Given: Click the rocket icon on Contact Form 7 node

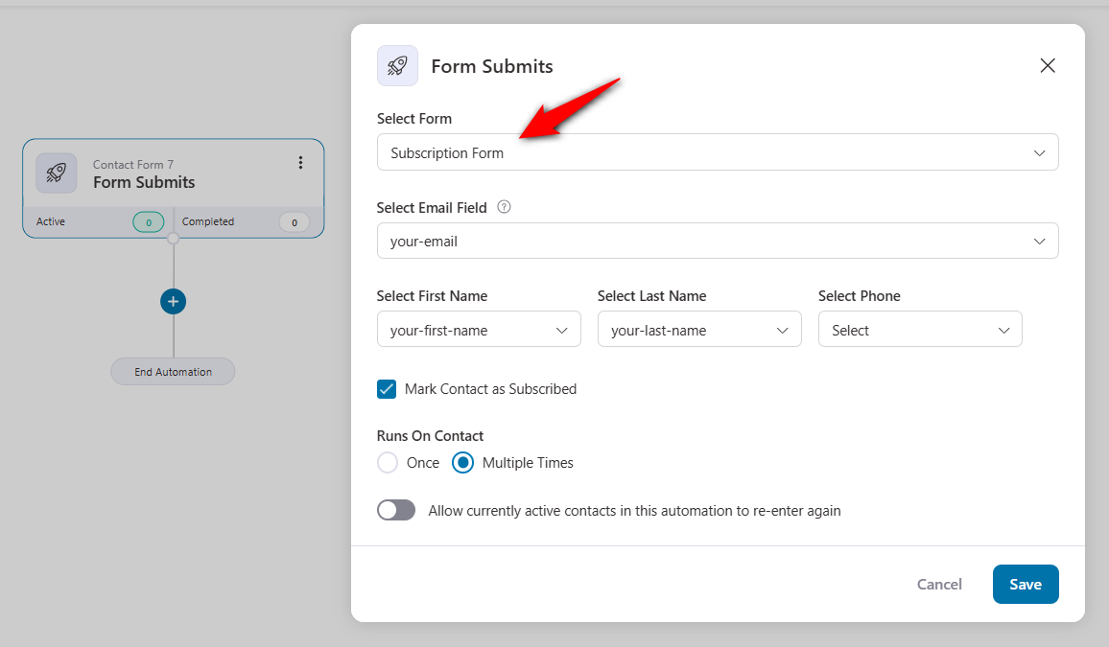Looking at the screenshot, I should (57, 173).
